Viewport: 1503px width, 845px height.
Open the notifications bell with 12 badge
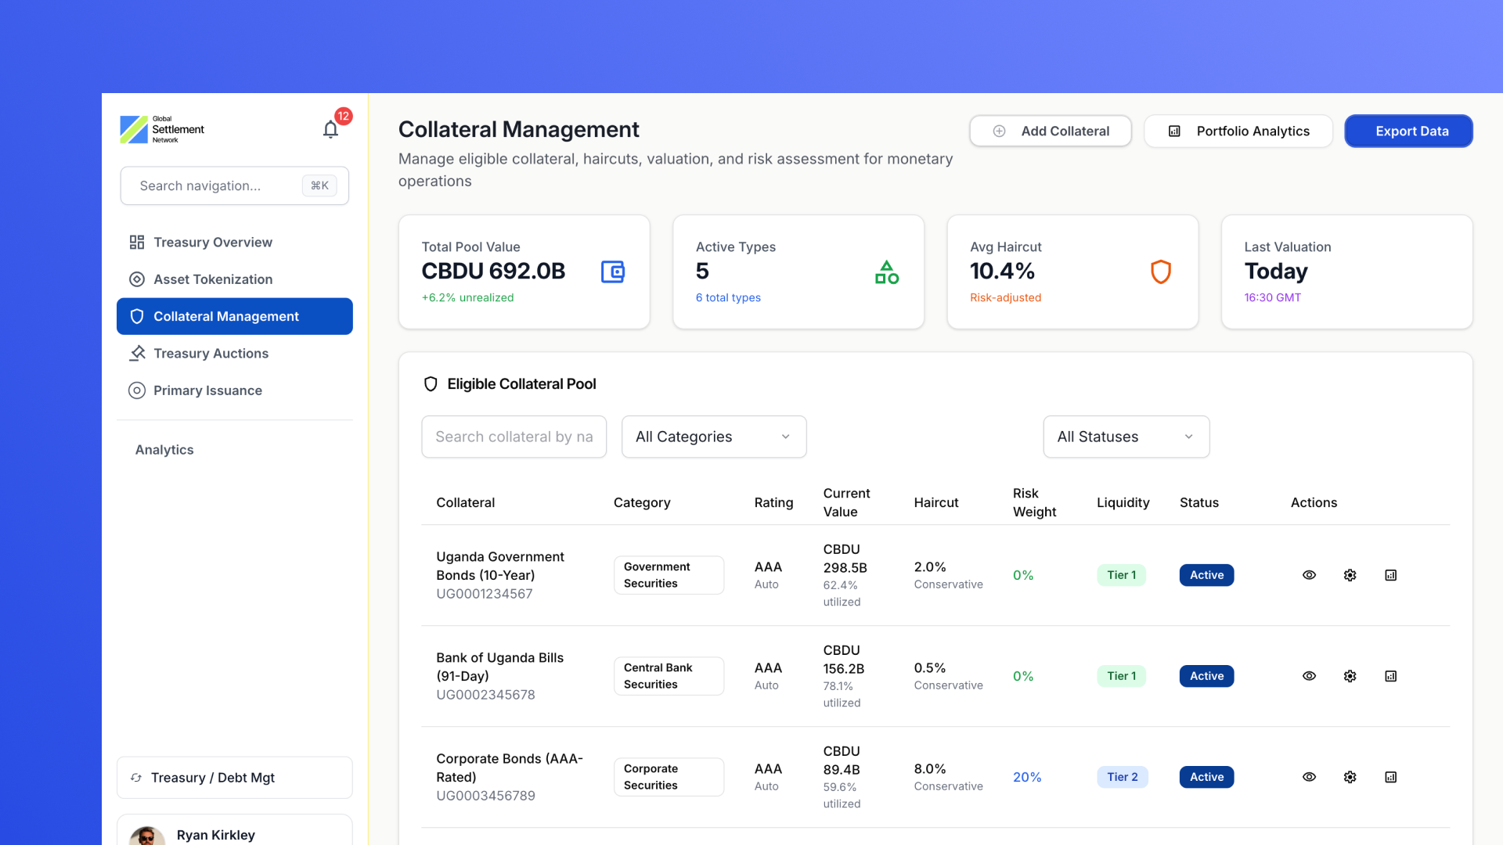pos(330,129)
